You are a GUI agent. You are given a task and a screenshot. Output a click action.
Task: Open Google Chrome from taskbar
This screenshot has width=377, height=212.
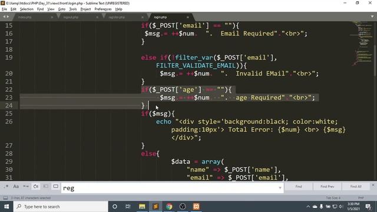169,207
